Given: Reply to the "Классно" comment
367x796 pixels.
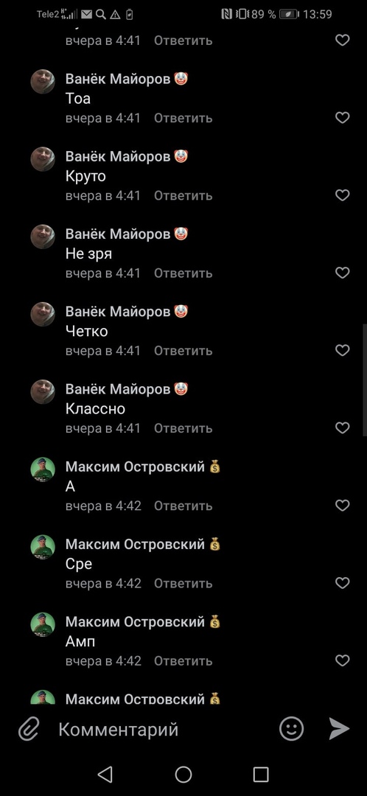Looking at the screenshot, I should point(183,428).
